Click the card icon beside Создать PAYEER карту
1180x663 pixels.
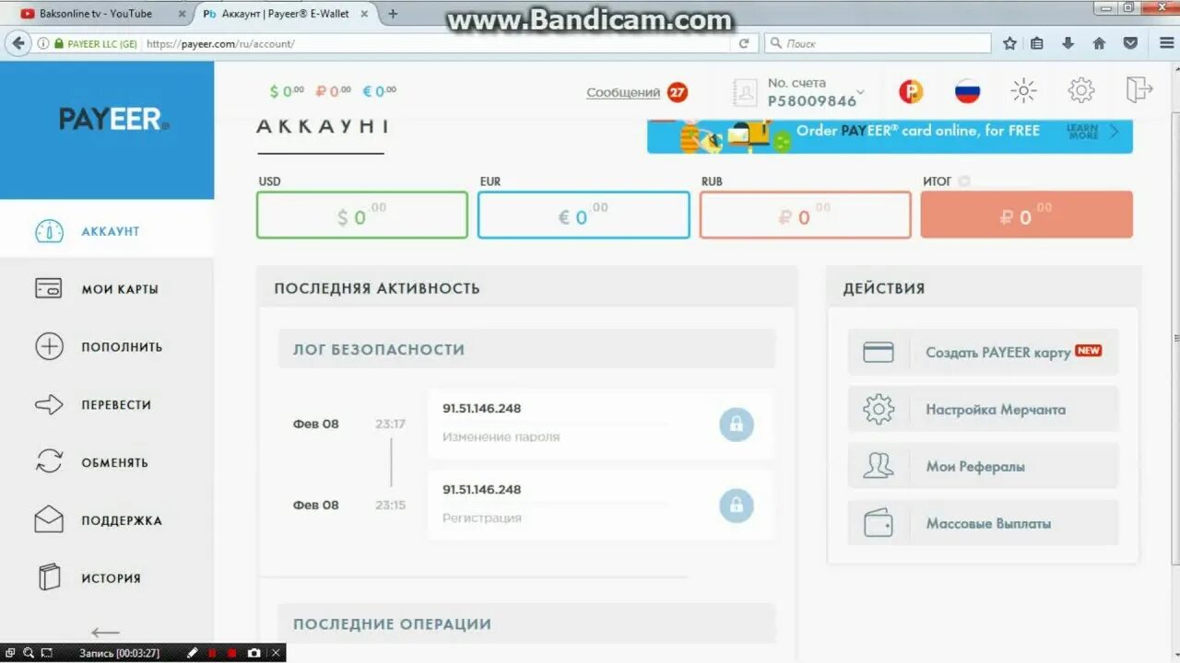[x=879, y=352]
